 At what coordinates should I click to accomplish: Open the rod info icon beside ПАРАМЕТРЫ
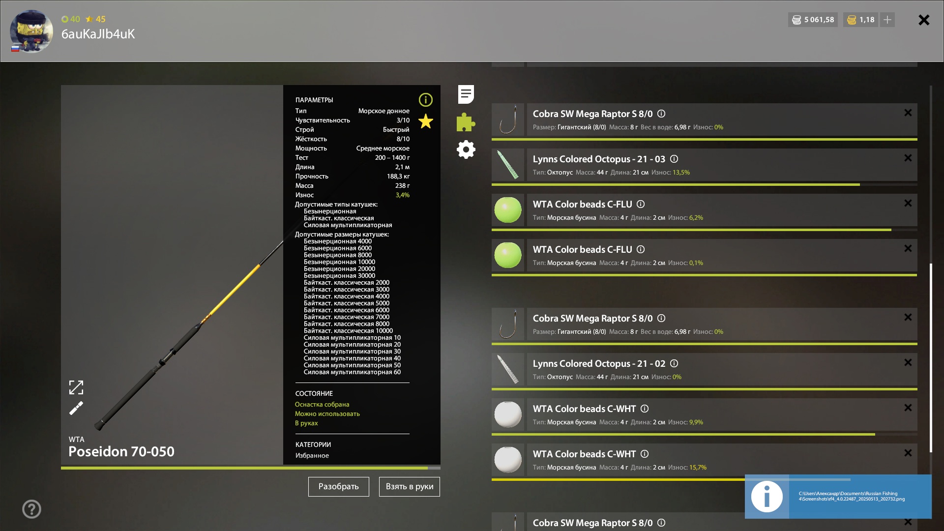(426, 100)
